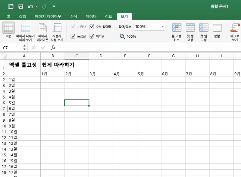Select column A header

24,56
